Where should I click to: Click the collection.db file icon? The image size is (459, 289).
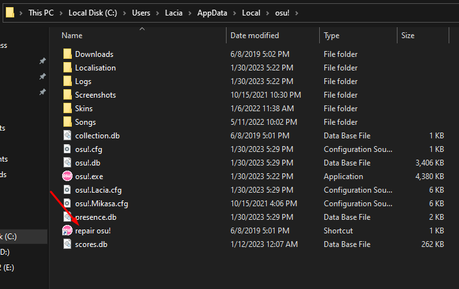coord(67,136)
